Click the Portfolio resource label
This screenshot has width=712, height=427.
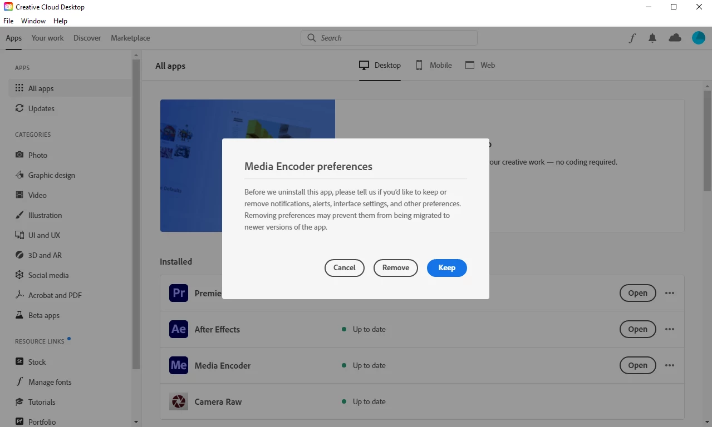42,422
